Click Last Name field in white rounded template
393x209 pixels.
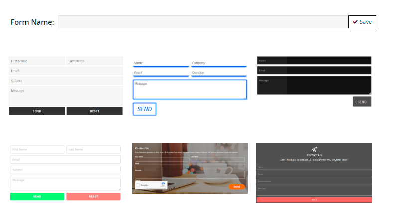point(93,149)
